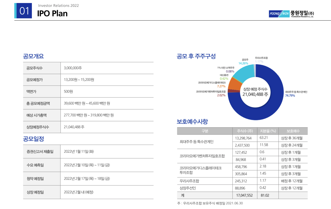Click the date 2022년 1월 11일 (화)

[x=79, y=152]
